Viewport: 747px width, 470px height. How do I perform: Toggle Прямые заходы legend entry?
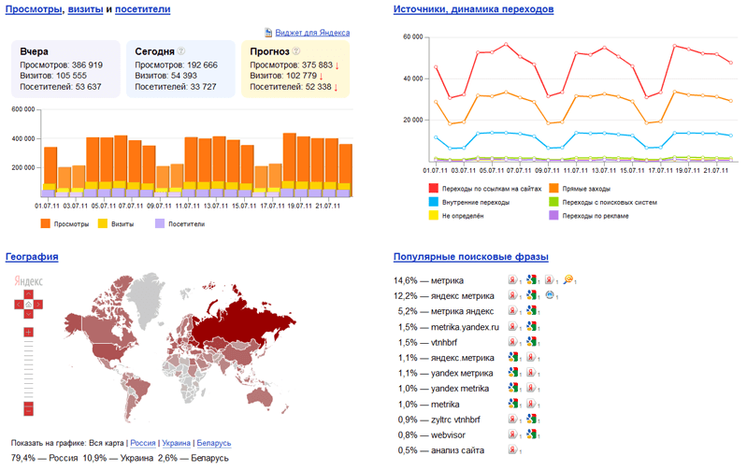pyautogui.click(x=580, y=189)
